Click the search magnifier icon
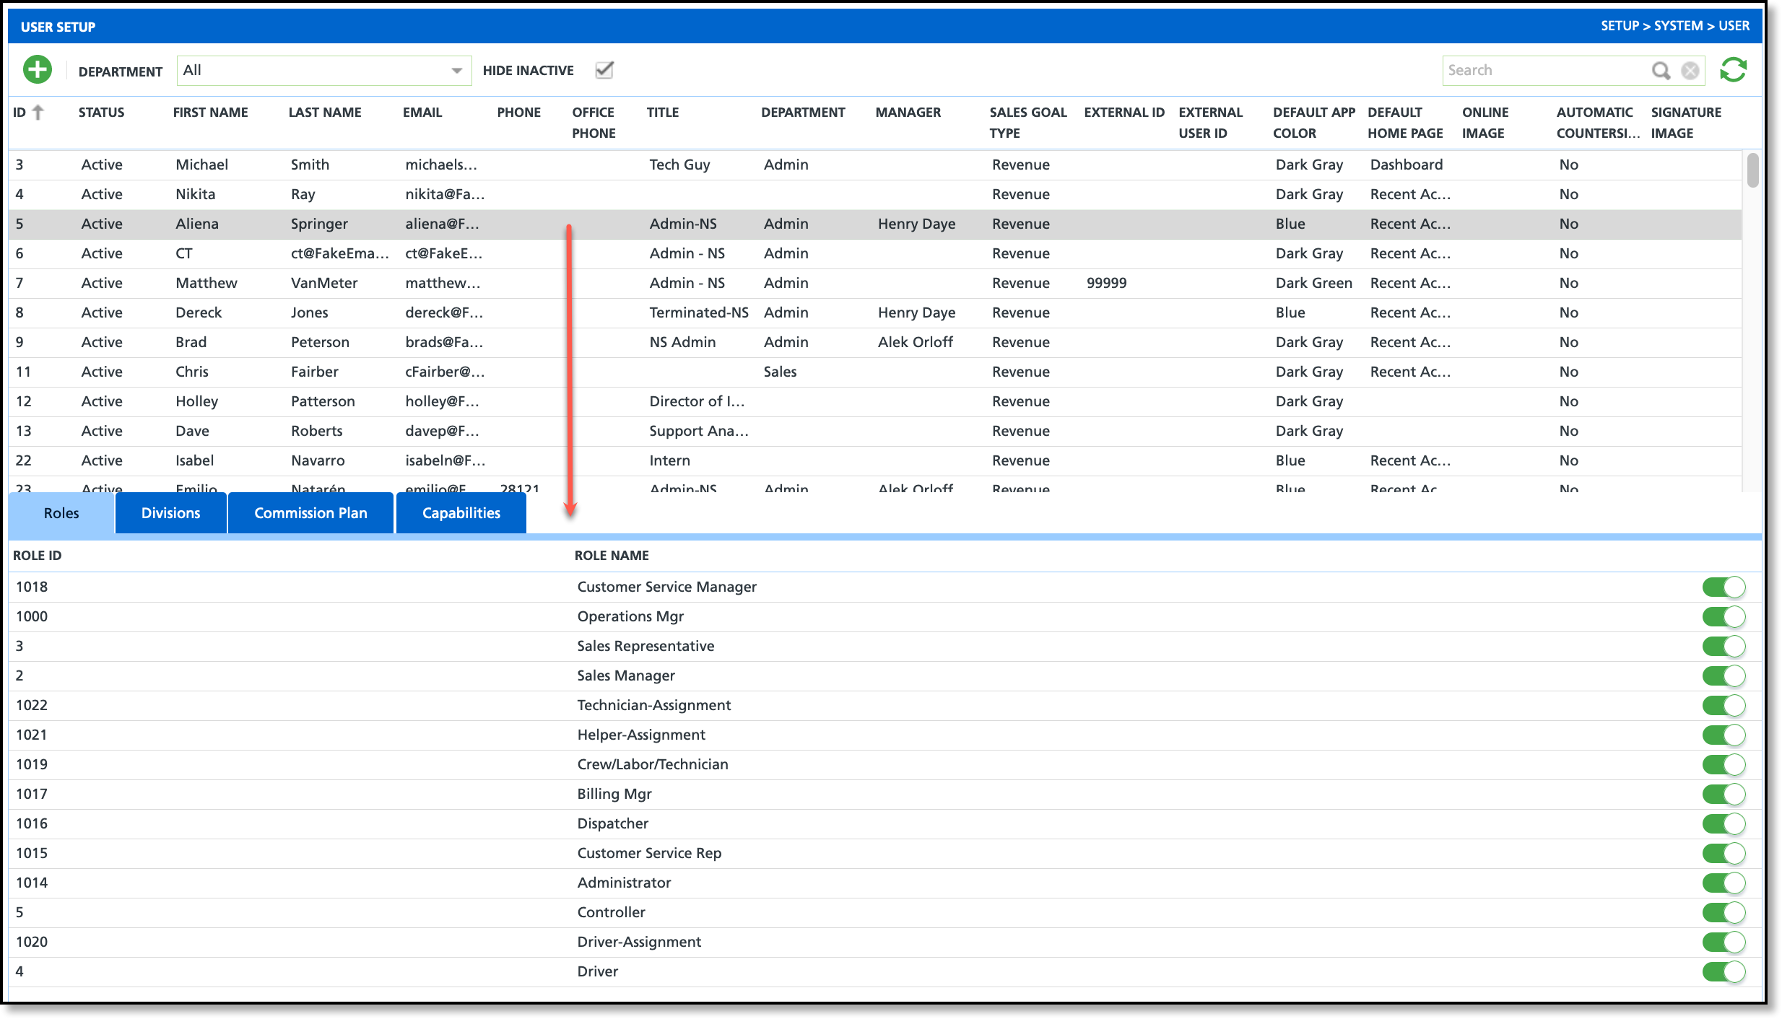Viewport: 1782px width, 1019px height. pyautogui.click(x=1661, y=70)
